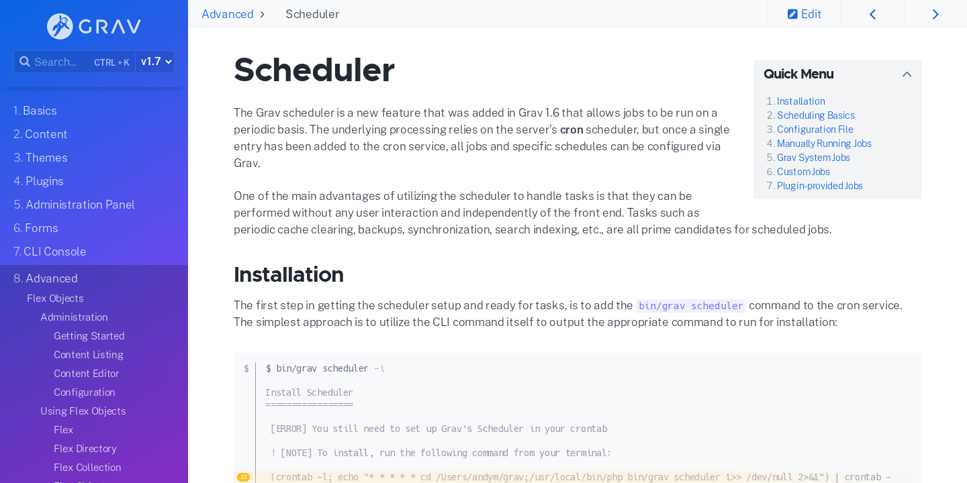Open the 4. Plugins chapter
The width and height of the screenshot is (967, 483).
(38, 181)
